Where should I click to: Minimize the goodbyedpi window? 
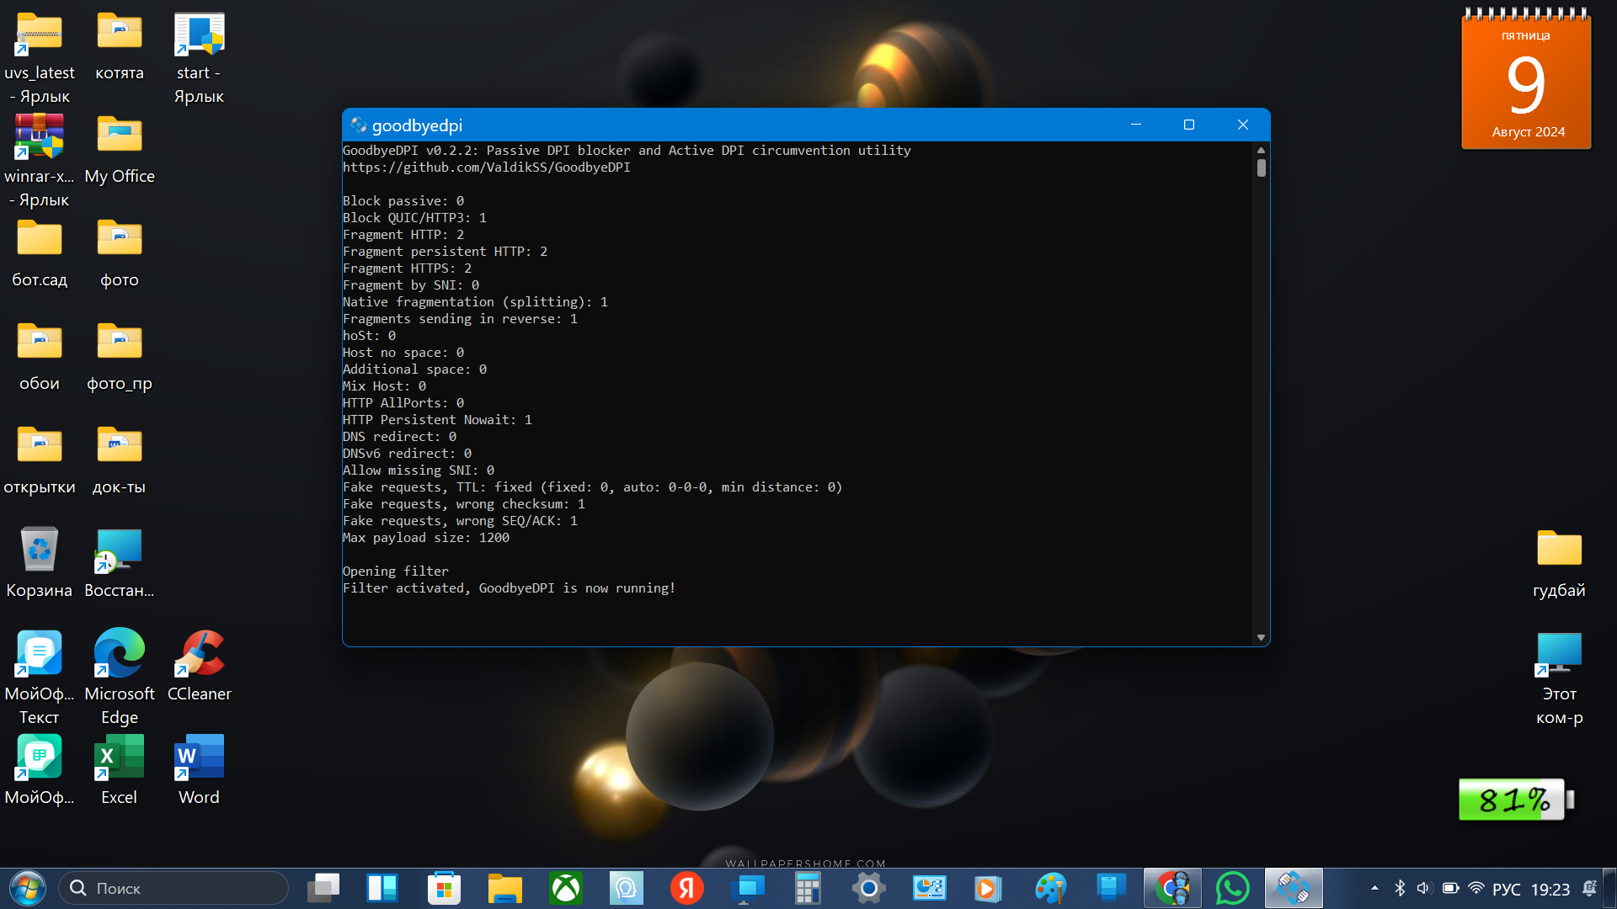(1135, 125)
